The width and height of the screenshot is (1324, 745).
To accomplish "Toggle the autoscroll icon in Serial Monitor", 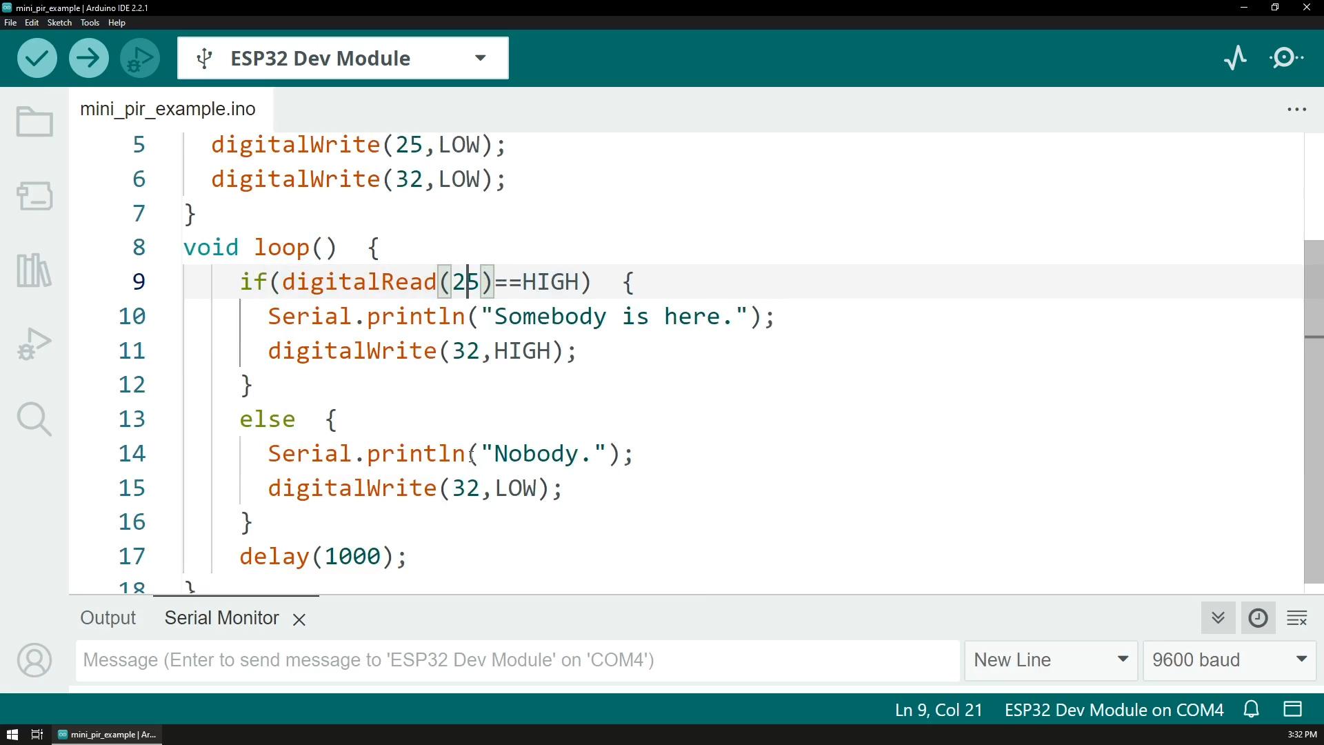I will [x=1218, y=617].
